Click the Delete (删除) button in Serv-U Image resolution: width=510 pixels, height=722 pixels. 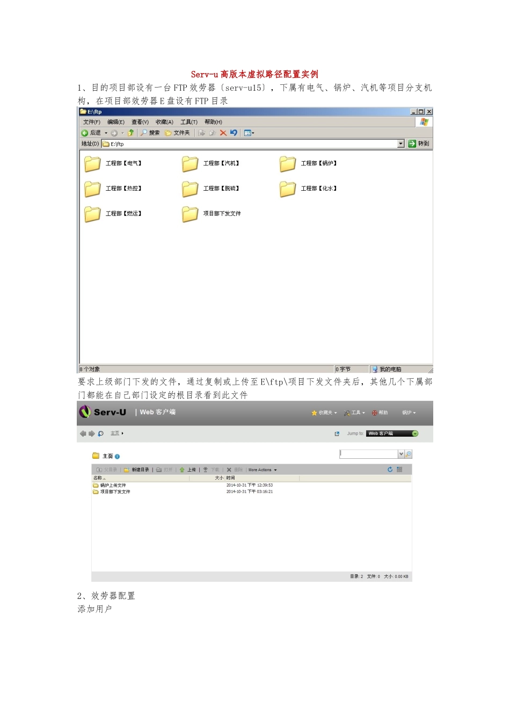pos(235,470)
